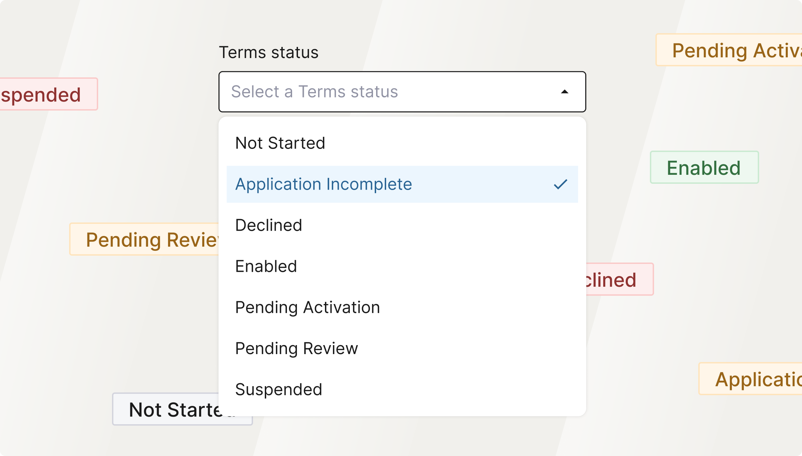802x456 pixels.
Task: Click the dropdown caret arrow icon
Action: point(565,92)
